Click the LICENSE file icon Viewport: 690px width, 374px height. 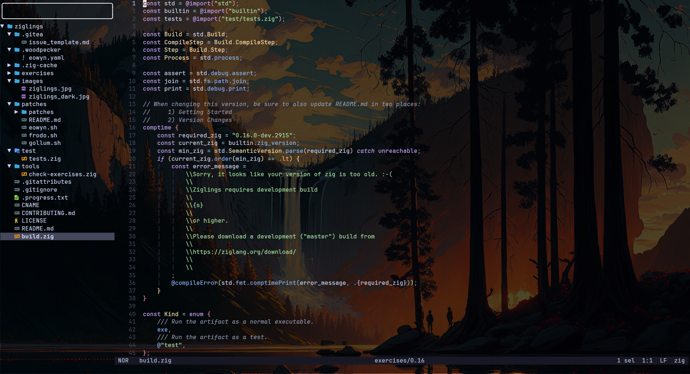tap(17, 220)
